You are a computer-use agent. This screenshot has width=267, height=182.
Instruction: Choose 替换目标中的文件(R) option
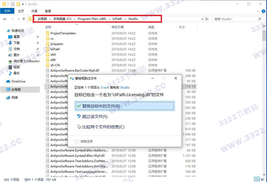pyautogui.click(x=125, y=106)
